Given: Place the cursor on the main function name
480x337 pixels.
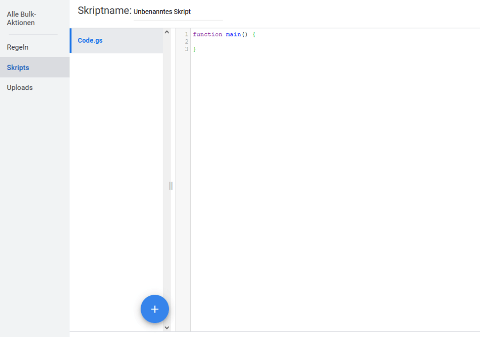Looking at the screenshot, I should [233, 35].
